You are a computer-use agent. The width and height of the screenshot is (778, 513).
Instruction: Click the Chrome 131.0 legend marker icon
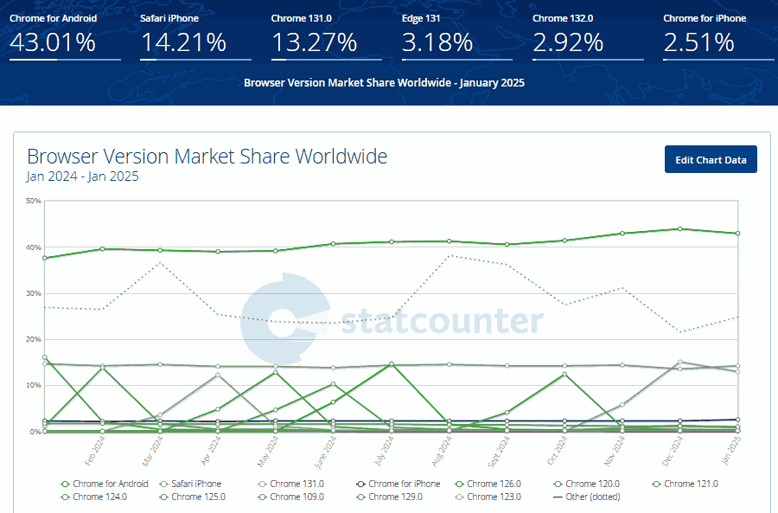[x=263, y=484]
